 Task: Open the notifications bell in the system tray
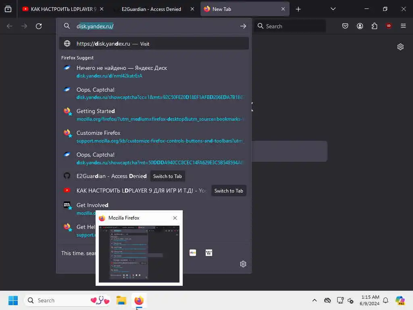pos(386,300)
